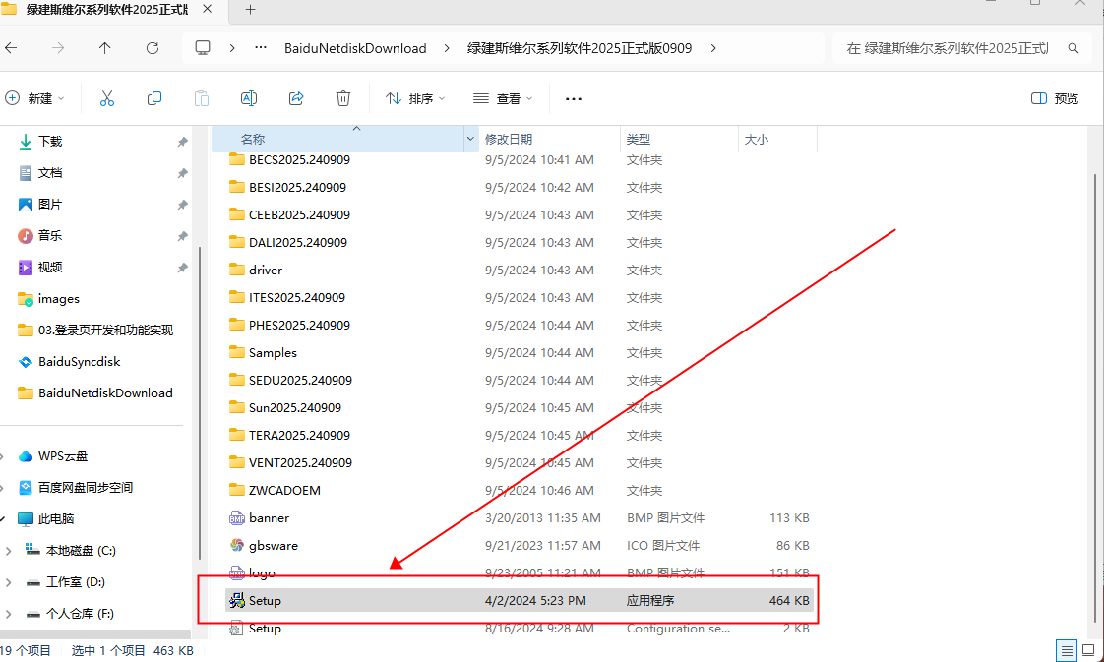
Task: Navigate up one folder level
Action: coord(106,46)
